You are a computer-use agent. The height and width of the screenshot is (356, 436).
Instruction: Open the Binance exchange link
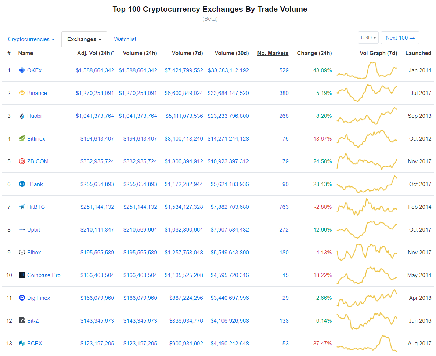coord(37,93)
